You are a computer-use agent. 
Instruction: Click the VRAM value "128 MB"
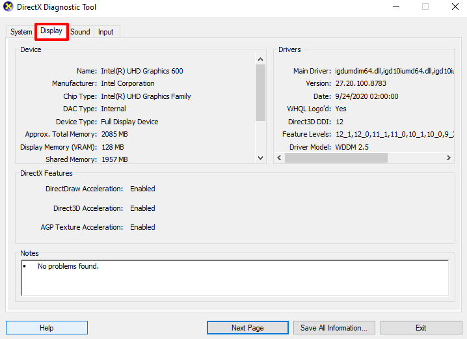coord(113,147)
